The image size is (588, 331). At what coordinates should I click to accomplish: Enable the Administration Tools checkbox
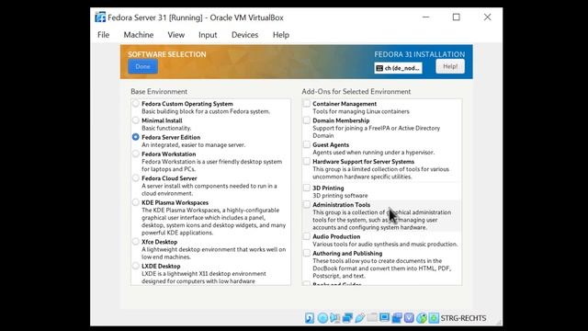pos(307,204)
